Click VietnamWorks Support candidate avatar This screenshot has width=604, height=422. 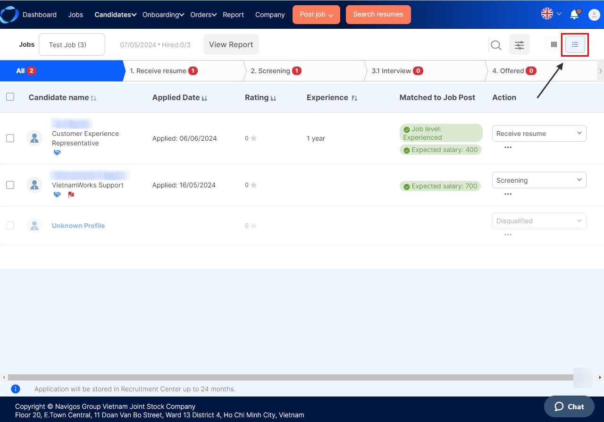[34, 185]
